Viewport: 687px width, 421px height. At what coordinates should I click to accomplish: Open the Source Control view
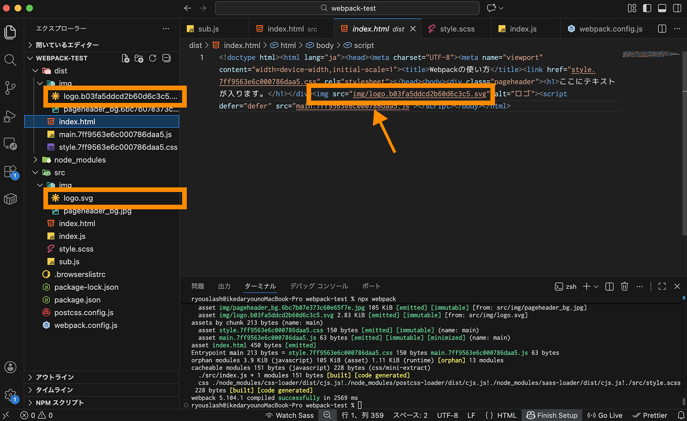pos(10,88)
